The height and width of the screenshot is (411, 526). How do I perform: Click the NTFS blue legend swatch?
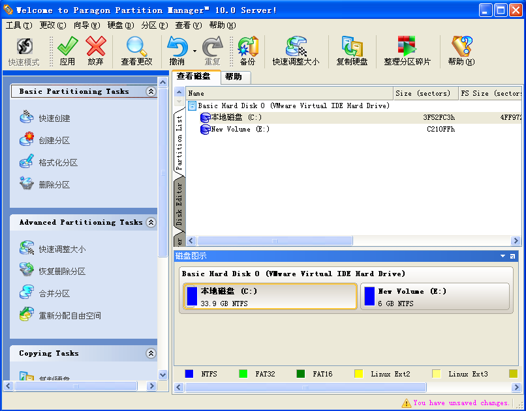tap(189, 374)
